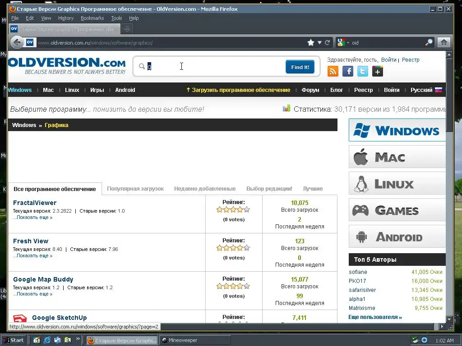The height and width of the screenshot is (346, 462).
Task: Select the Android nav item
Action: [x=125, y=90]
